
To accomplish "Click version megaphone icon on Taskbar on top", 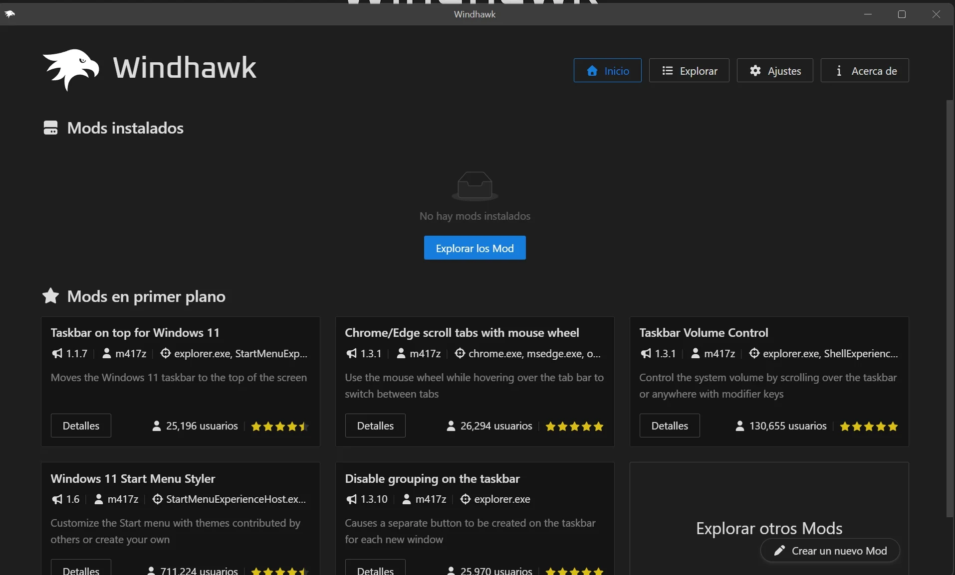I will pyautogui.click(x=57, y=353).
